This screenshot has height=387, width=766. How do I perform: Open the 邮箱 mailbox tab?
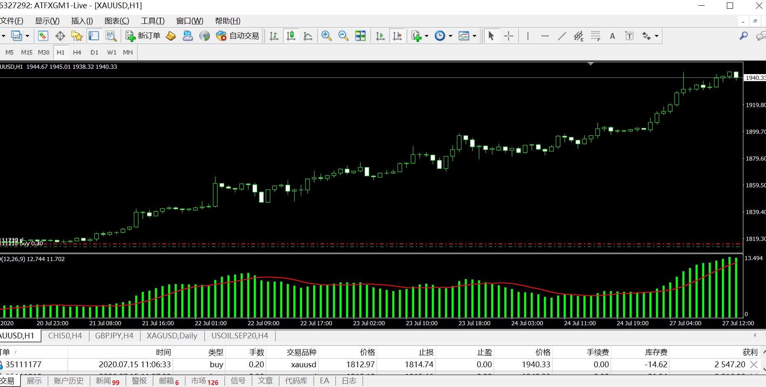tap(169, 381)
